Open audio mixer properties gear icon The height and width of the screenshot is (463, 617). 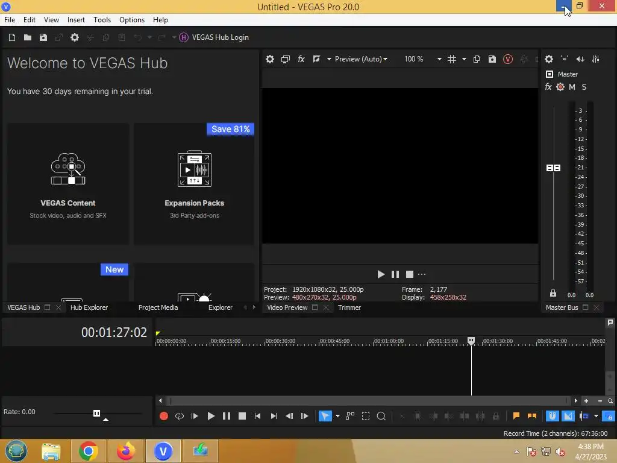click(549, 59)
